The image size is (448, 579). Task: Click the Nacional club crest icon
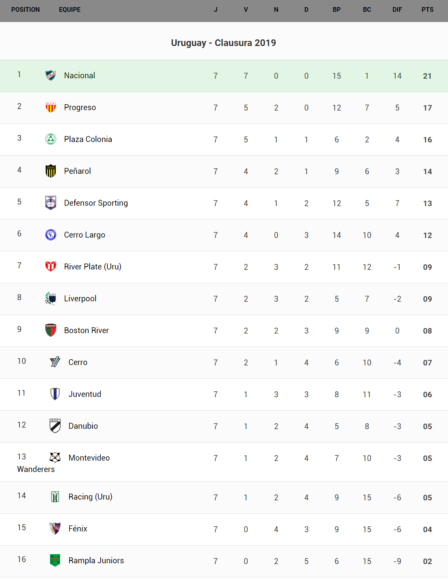coord(51,75)
